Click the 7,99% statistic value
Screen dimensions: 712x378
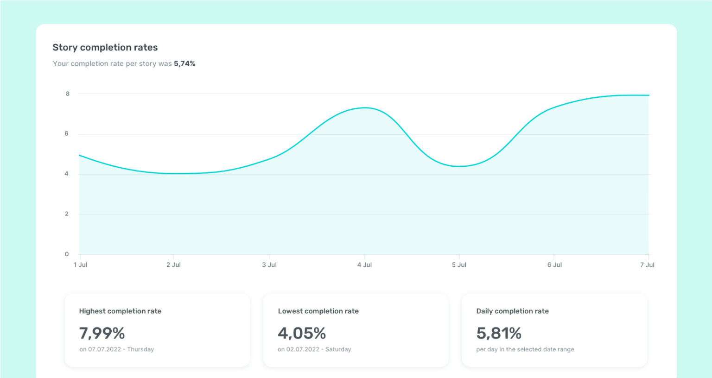(x=102, y=333)
